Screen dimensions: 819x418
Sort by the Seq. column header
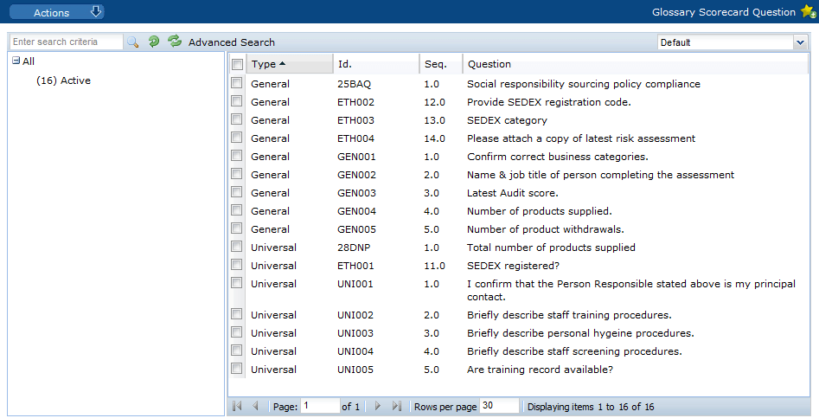(x=441, y=64)
